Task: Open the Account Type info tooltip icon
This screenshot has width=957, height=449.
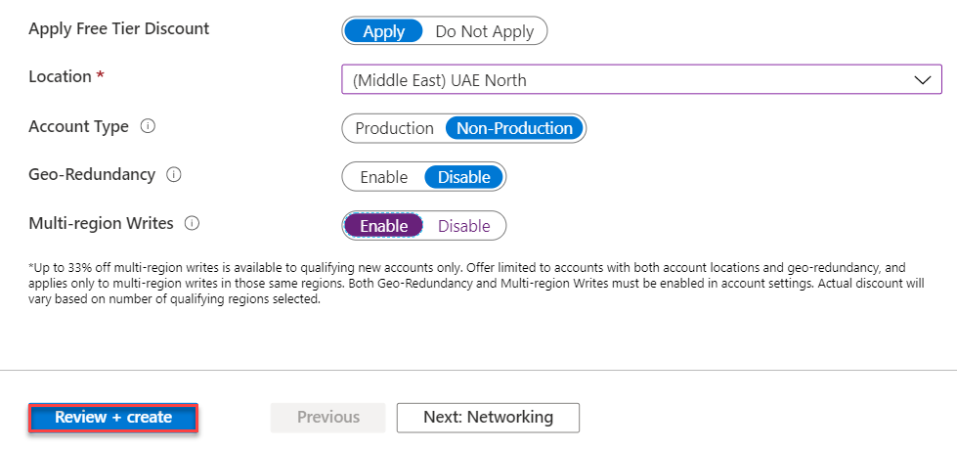Action: point(149,126)
